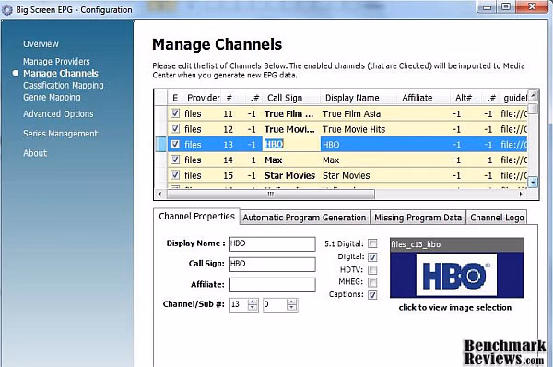Open Advanced Options in sidebar
Screen dimensions: 553x367
click(58, 114)
